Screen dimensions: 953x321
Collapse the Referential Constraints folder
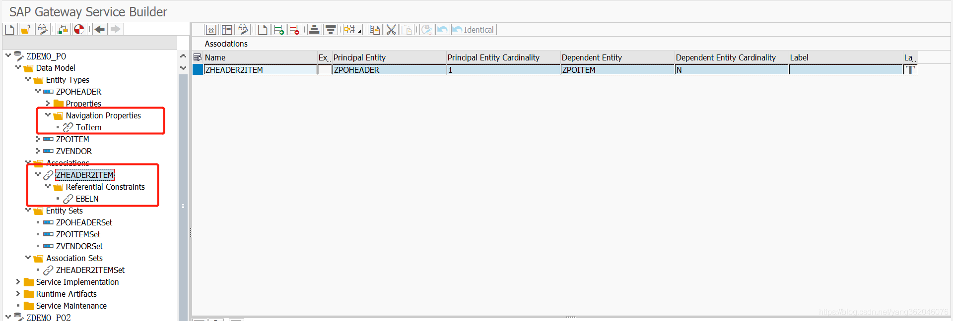[x=48, y=186]
